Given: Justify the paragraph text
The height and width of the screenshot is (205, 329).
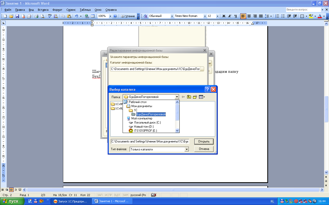Looking at the screenshot, I should [261, 16].
